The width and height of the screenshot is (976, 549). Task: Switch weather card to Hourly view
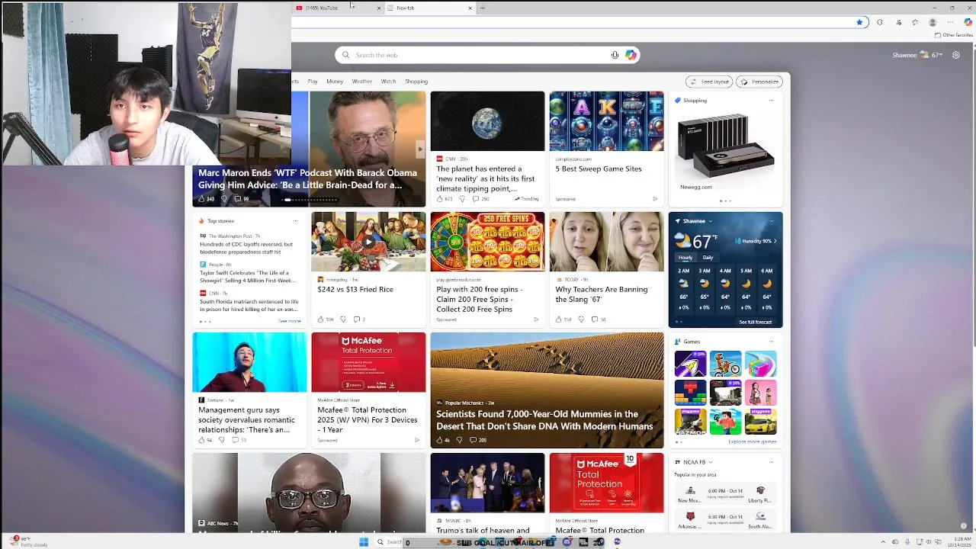(685, 258)
